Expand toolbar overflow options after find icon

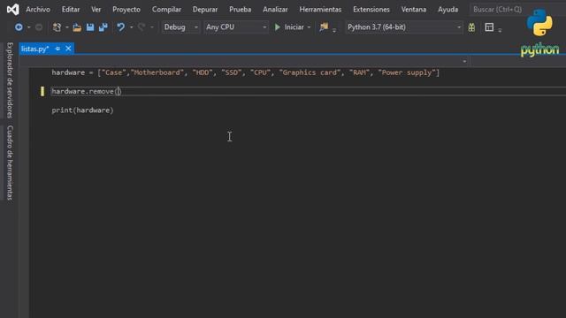(x=334, y=30)
